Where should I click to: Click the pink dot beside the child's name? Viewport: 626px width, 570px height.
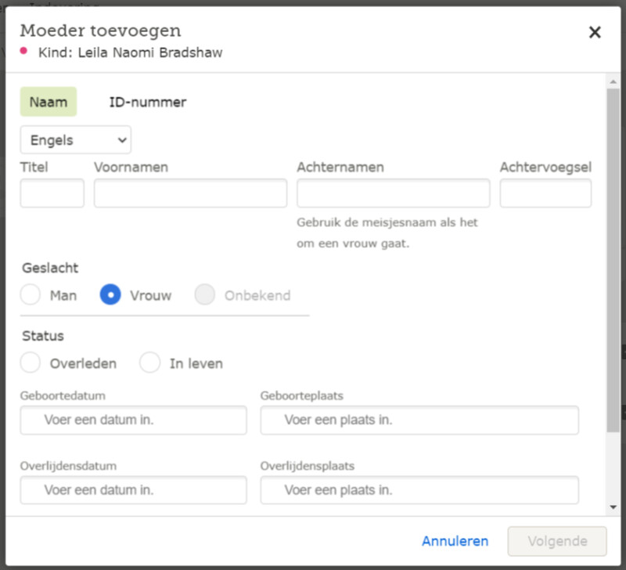click(x=24, y=51)
